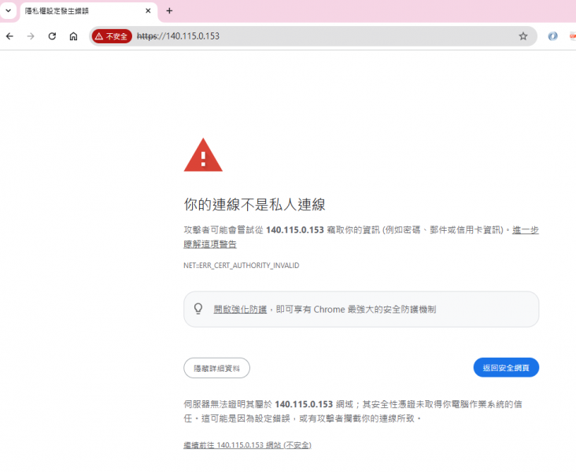The height and width of the screenshot is (472, 576).
Task: Open a new tab with plus button
Action: click(x=169, y=11)
